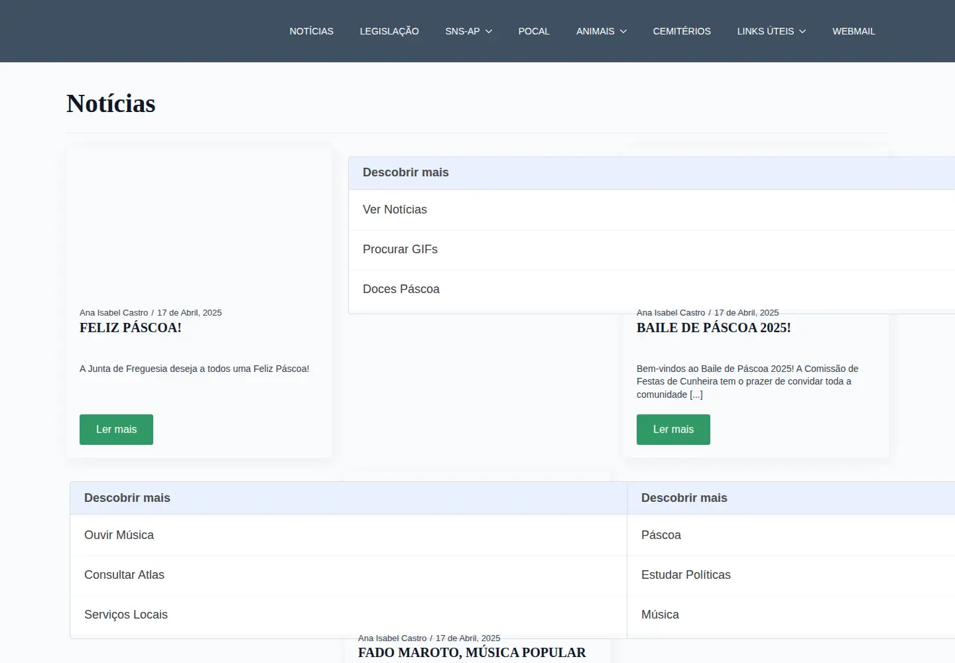Select Estudar Políticas suggestion

pos(791,575)
